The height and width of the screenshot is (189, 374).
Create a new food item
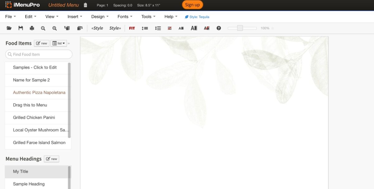[41, 43]
